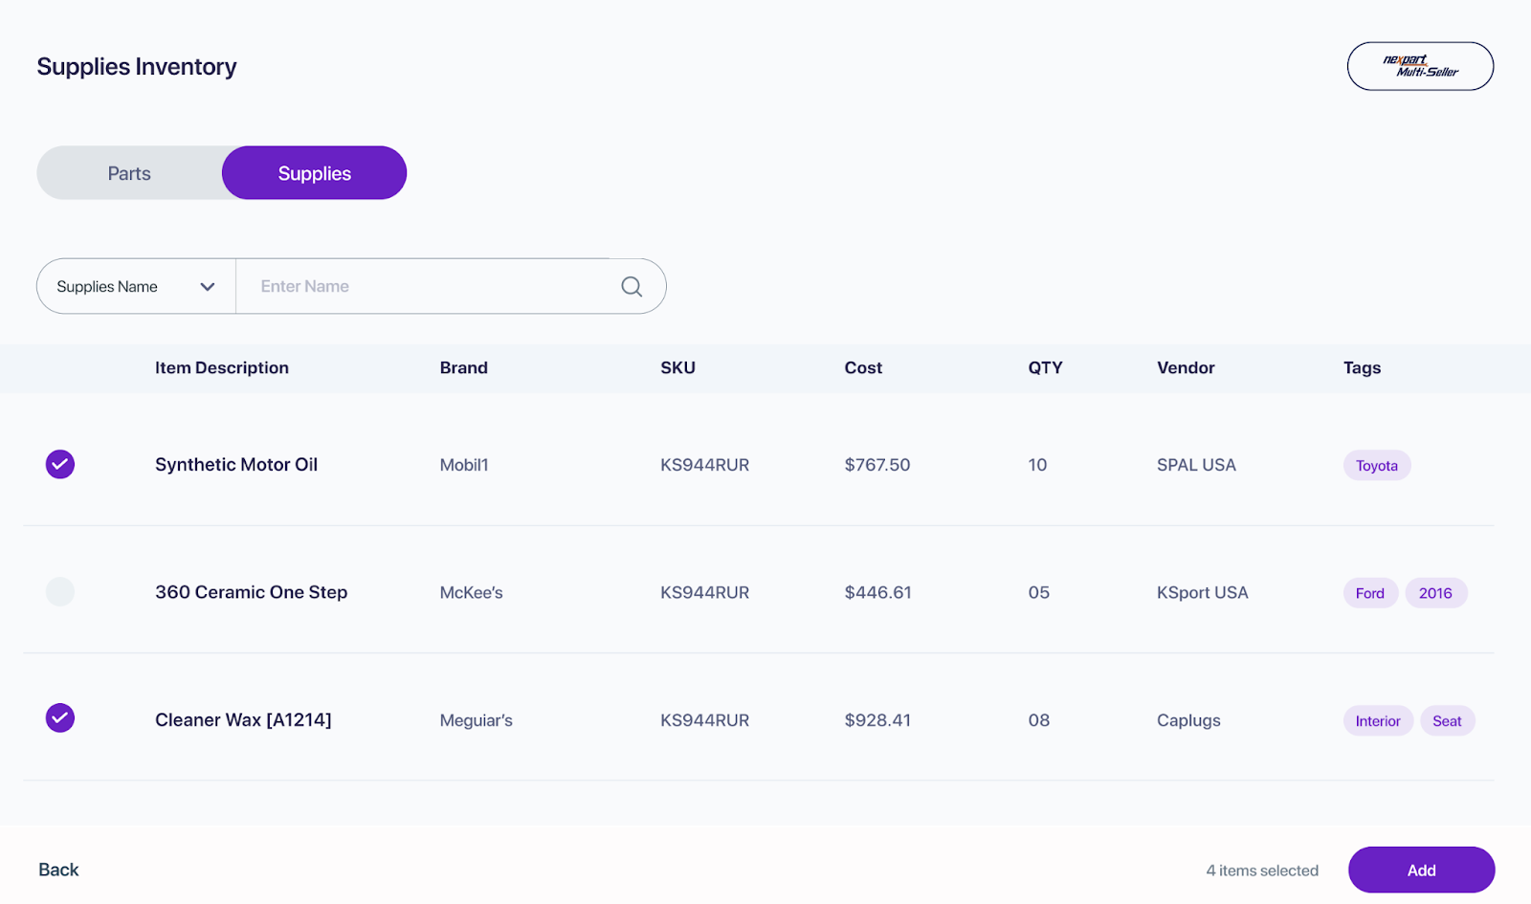
Task: Click the Caplugs vendor cell
Action: point(1188,720)
